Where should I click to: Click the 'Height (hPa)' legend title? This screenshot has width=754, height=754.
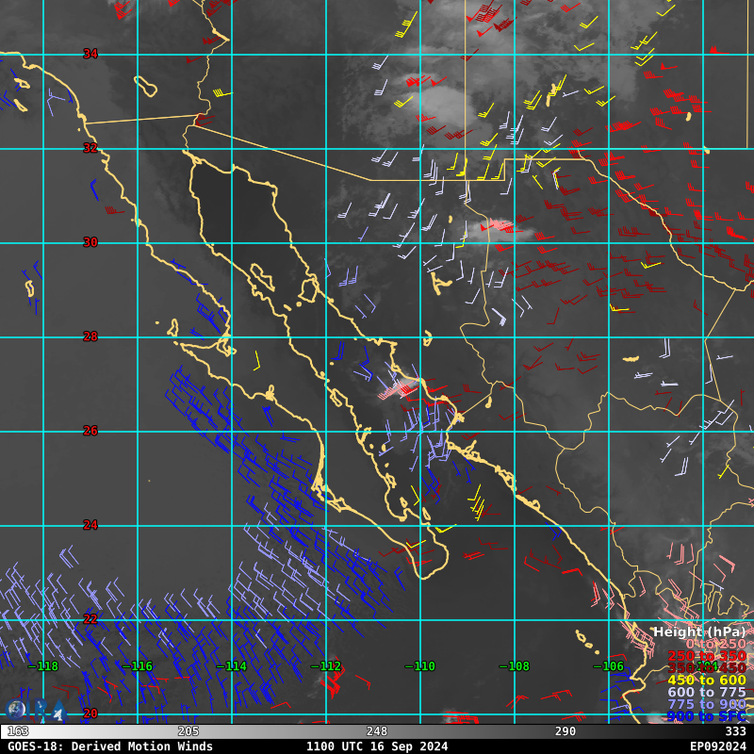click(698, 631)
